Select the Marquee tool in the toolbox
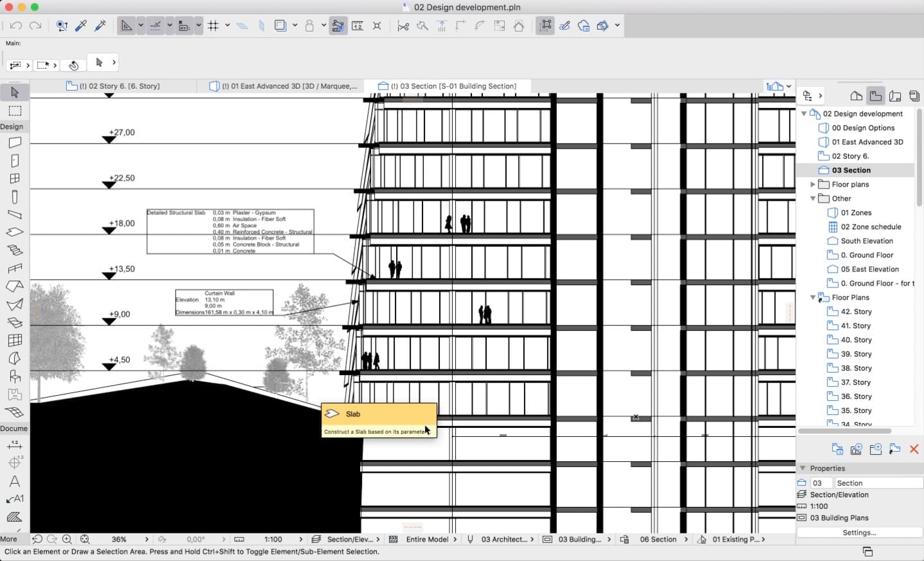The image size is (924, 561). click(x=15, y=111)
